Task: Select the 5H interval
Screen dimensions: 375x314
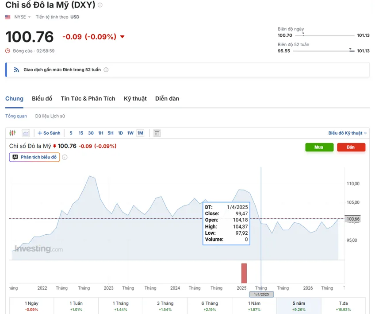Action: pyautogui.click(x=111, y=133)
